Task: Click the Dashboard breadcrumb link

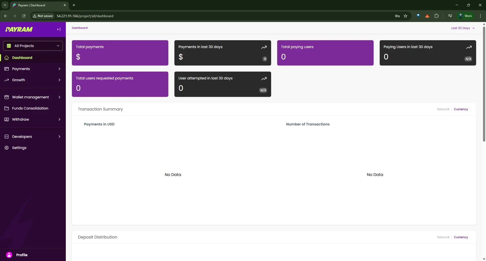Action: pos(79,28)
